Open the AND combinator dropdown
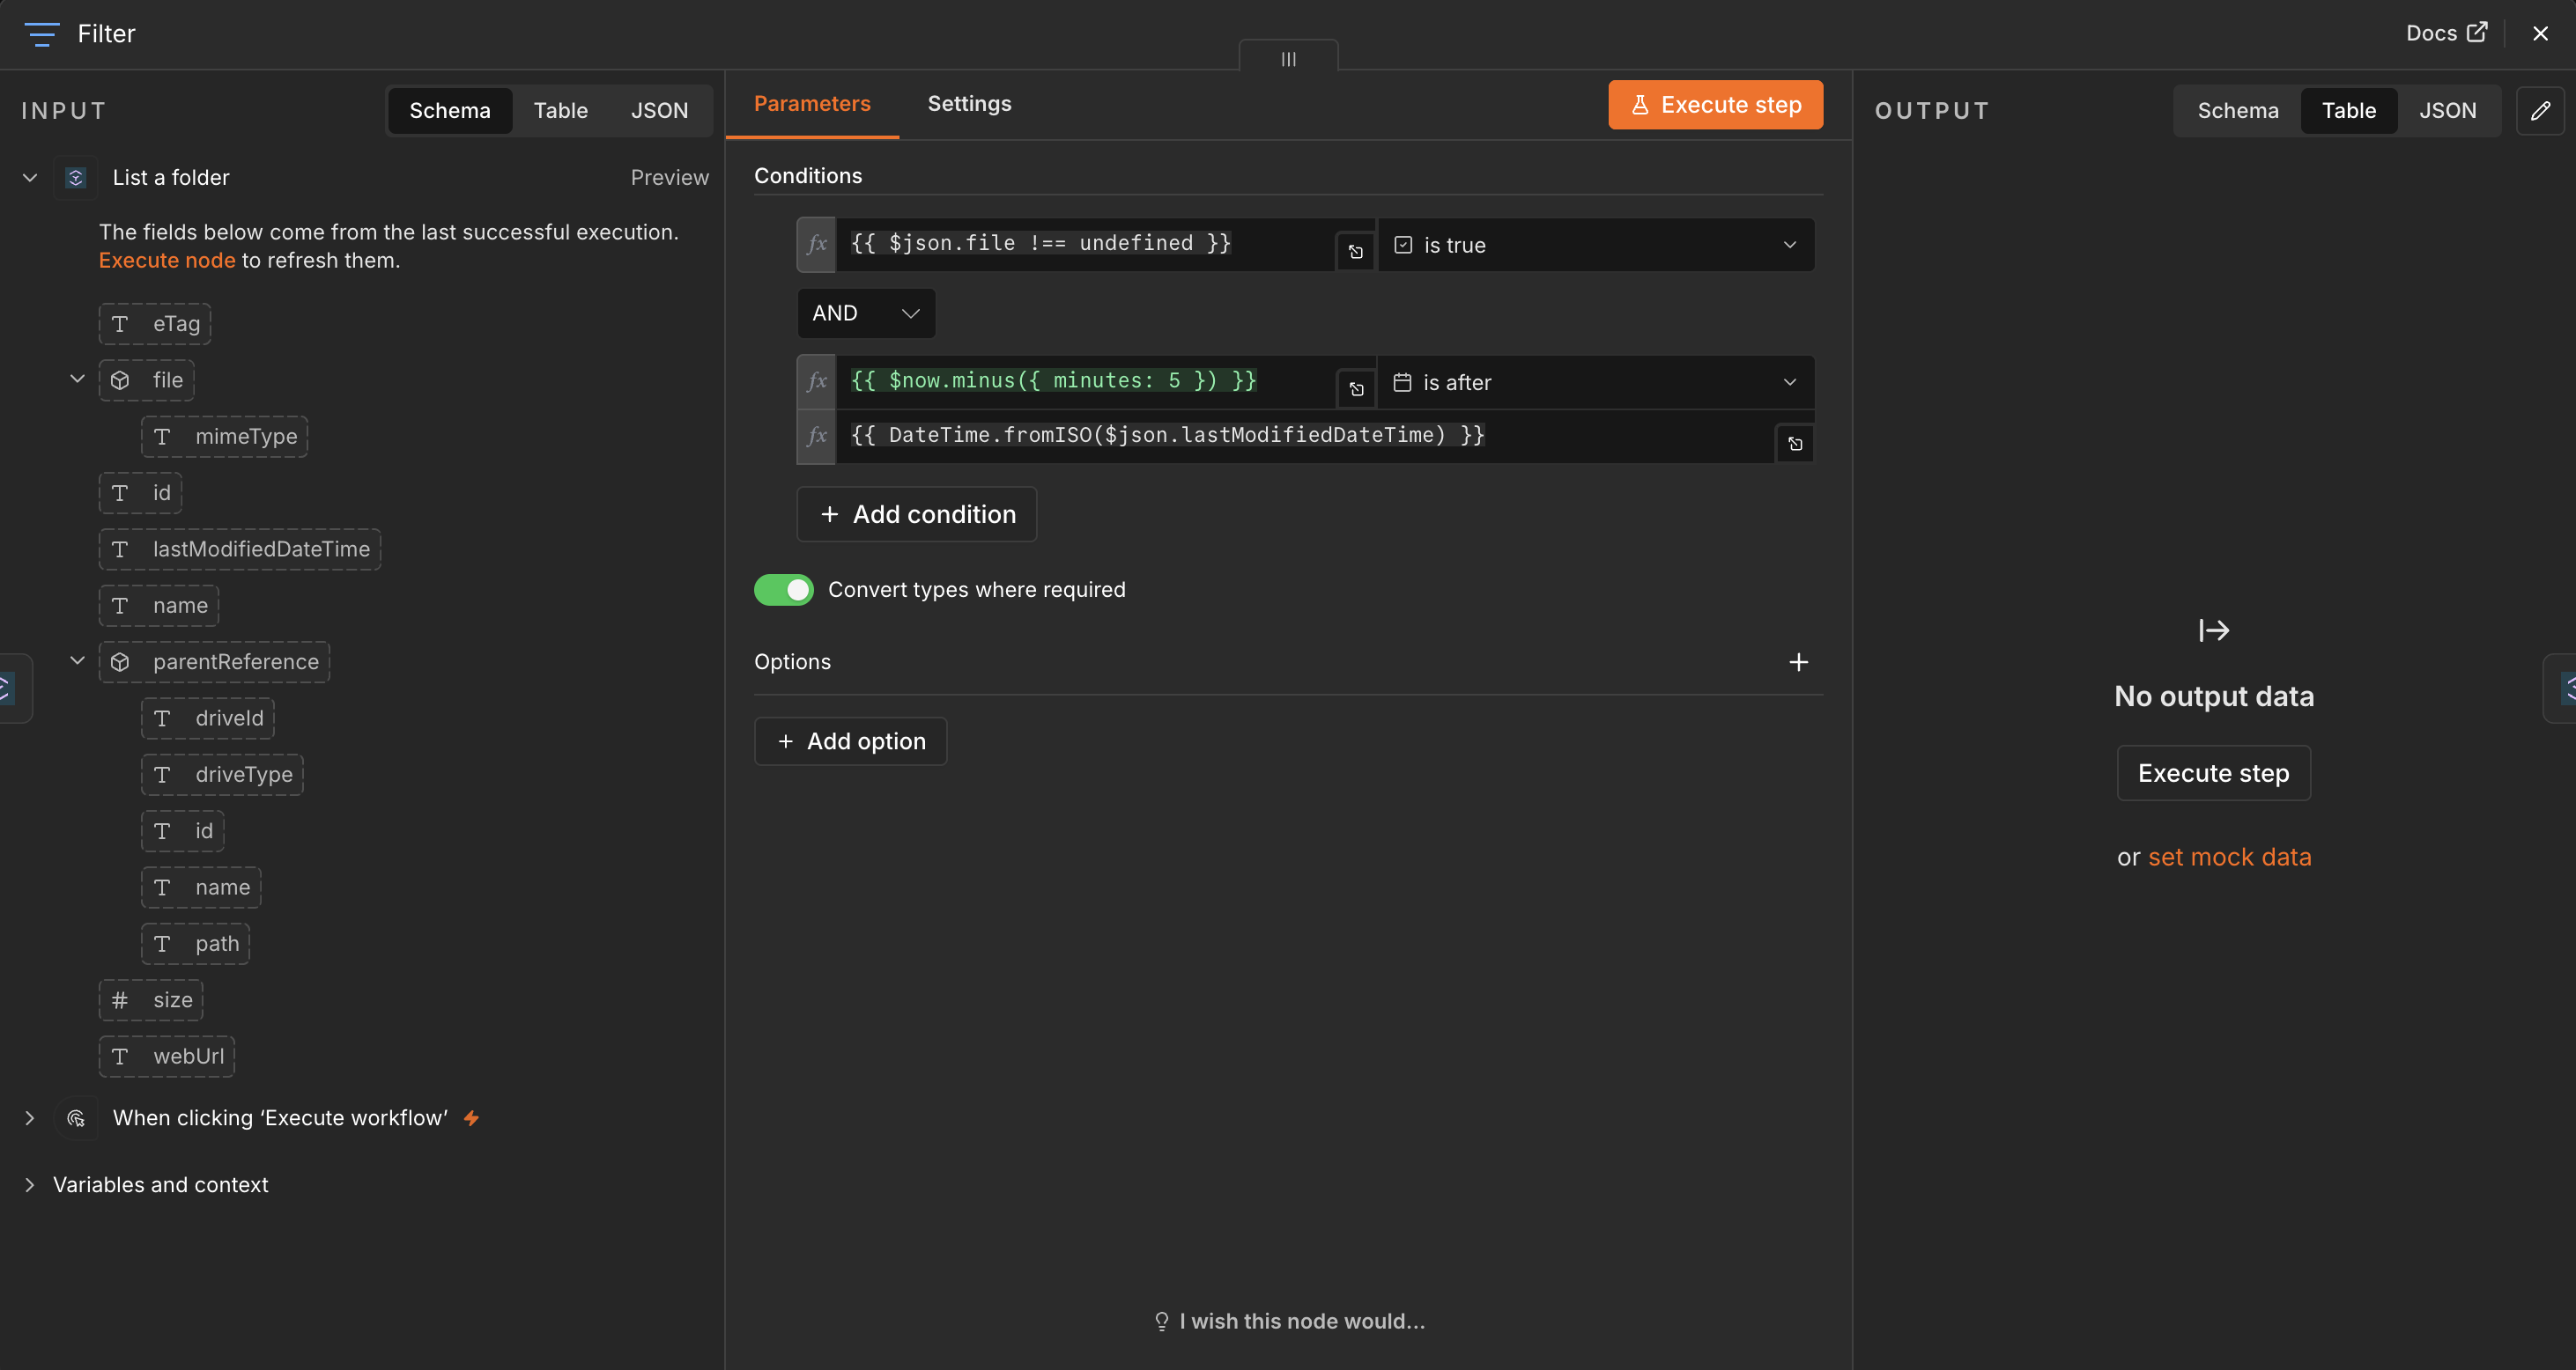The image size is (2576, 1370). [x=866, y=313]
